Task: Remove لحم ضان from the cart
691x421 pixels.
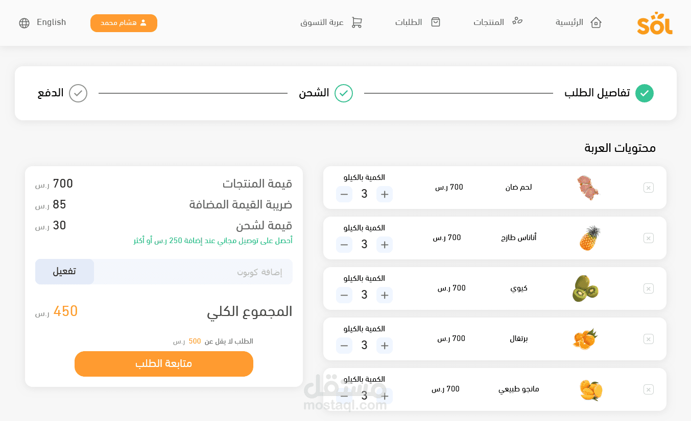Action: [649, 188]
